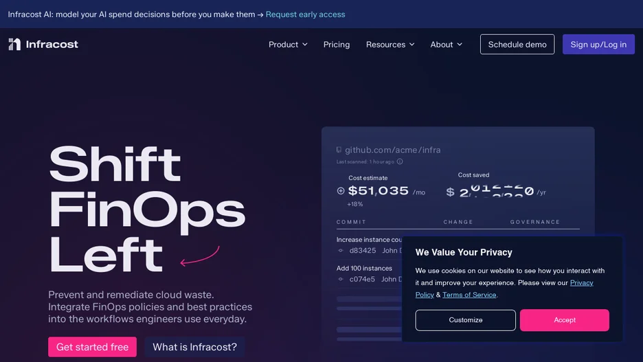This screenshot has height=362, width=643.
Task: Open the Infracost wordmark home link
Action: tap(52, 44)
